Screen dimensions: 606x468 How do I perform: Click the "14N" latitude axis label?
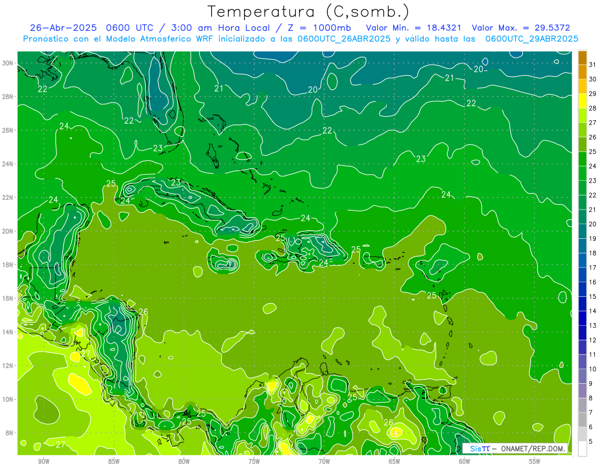coord(8,332)
